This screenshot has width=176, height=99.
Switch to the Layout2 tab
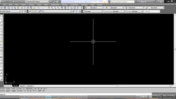click(x=30, y=86)
